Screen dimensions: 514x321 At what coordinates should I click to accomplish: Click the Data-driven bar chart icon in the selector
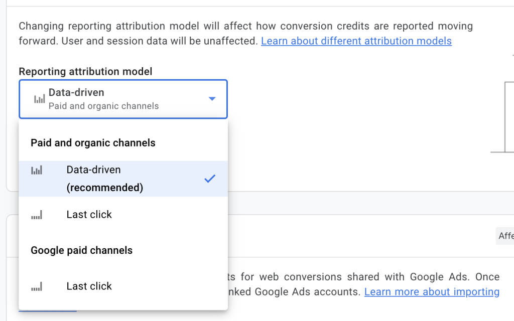(39, 99)
